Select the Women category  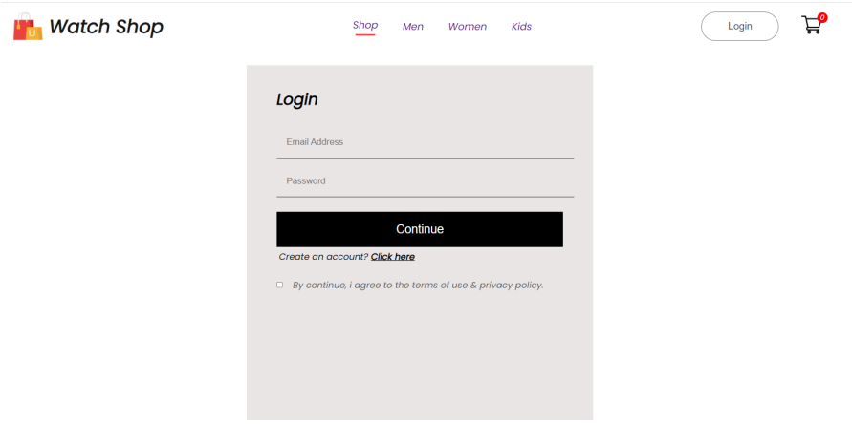468,27
